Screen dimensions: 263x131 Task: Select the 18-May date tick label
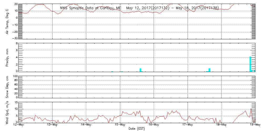click(x=221, y=125)
